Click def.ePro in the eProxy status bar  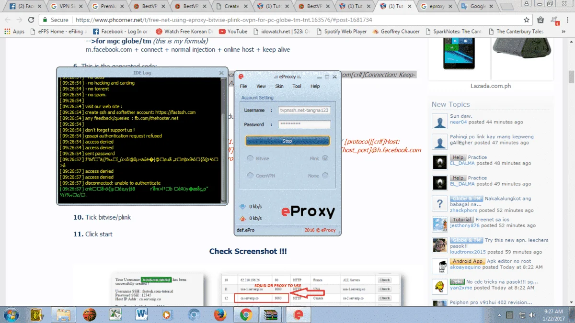246,230
